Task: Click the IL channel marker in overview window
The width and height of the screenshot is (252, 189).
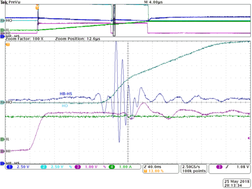Action: pos(2,30)
